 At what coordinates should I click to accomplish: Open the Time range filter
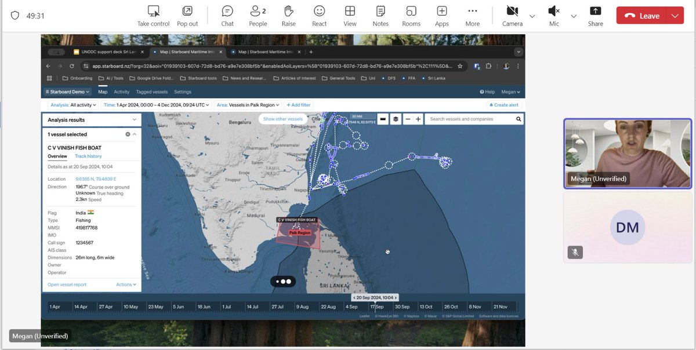[157, 105]
